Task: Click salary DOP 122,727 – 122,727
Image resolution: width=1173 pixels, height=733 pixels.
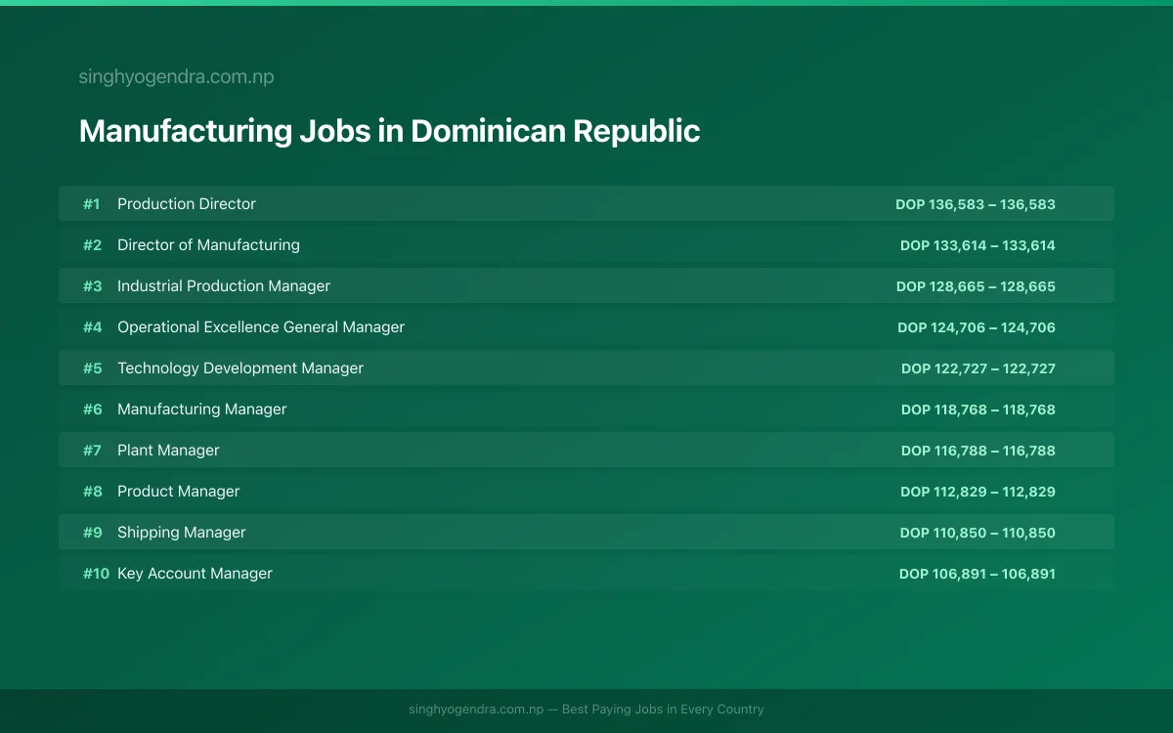Action: [978, 368]
